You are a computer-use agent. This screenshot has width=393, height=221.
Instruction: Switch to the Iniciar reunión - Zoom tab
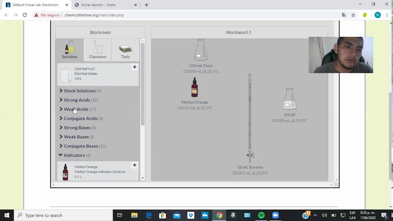98,5
